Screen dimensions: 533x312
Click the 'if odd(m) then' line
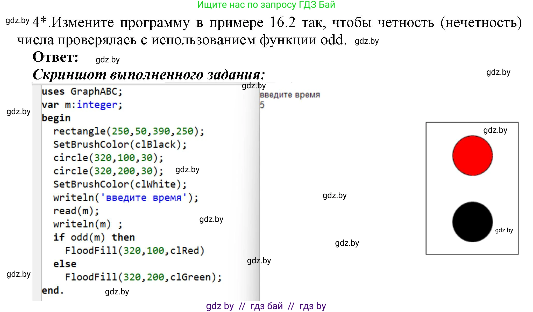pos(94,237)
